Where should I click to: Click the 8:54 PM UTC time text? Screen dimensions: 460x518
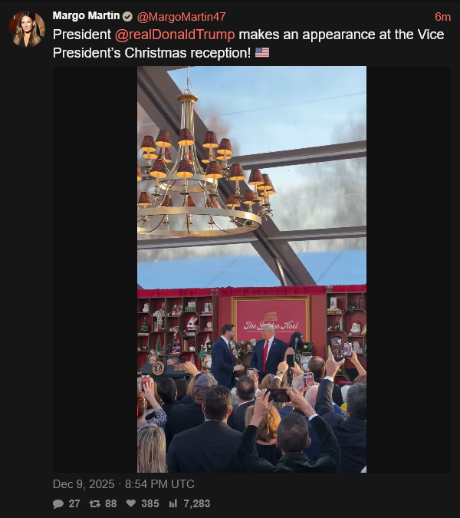click(x=159, y=484)
